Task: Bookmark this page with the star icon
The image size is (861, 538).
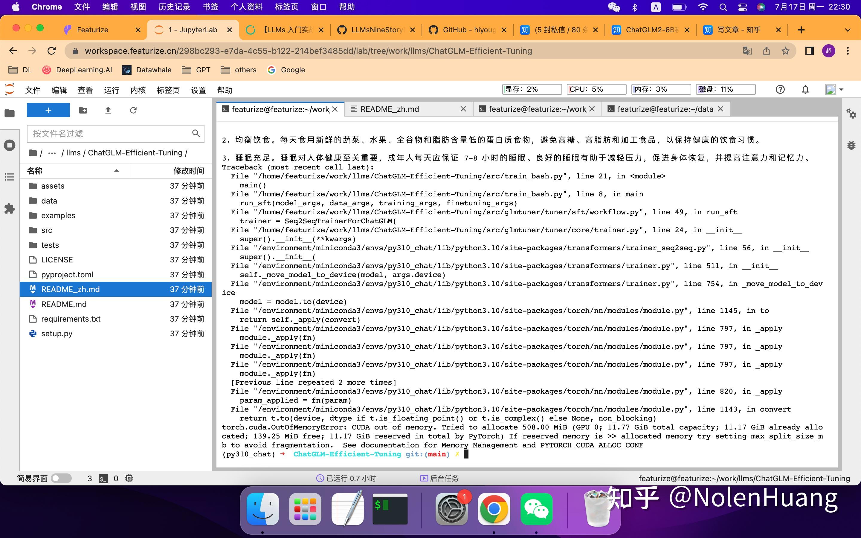Action: pos(786,51)
